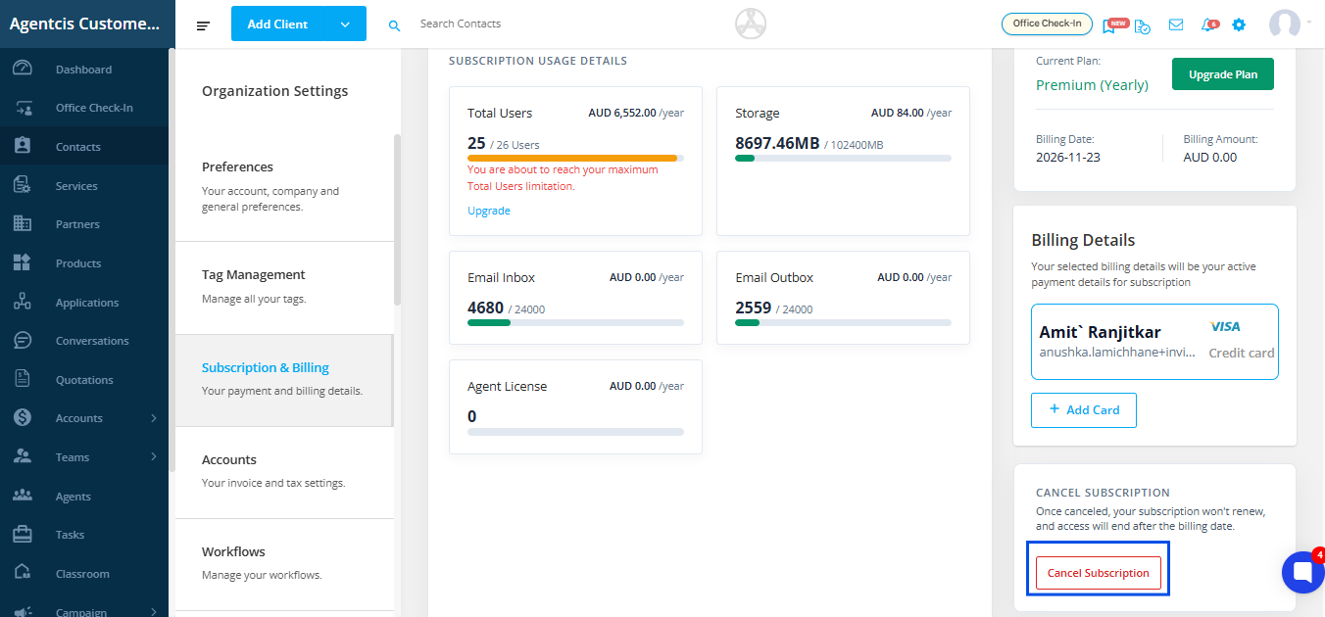Click the Applications sidebar icon
1325x617 pixels.
tap(23, 302)
